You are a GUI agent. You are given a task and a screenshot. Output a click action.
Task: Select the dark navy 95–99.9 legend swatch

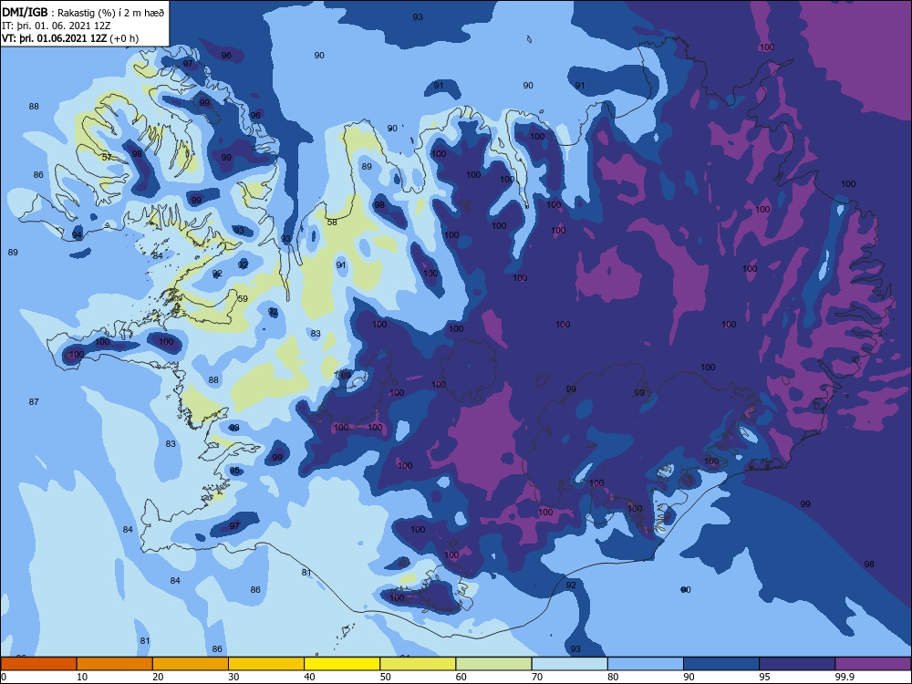tap(797, 664)
